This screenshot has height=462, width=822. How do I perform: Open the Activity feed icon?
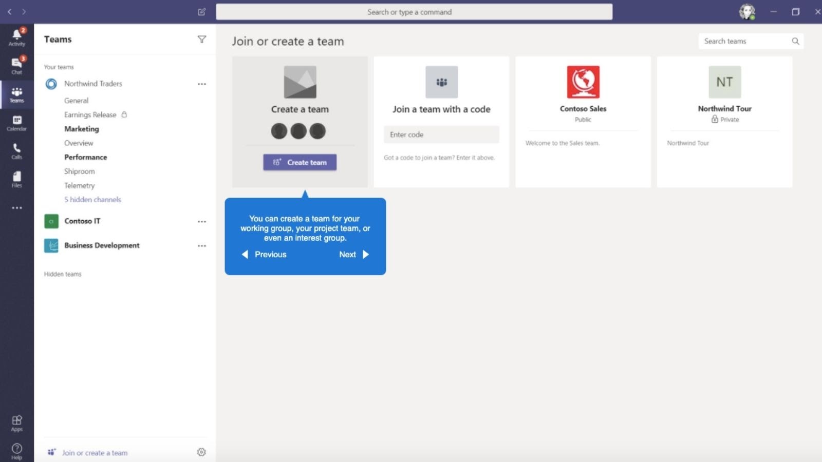16,37
